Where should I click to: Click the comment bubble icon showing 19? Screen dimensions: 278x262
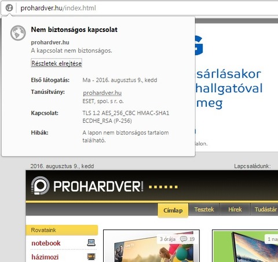[184, 239]
